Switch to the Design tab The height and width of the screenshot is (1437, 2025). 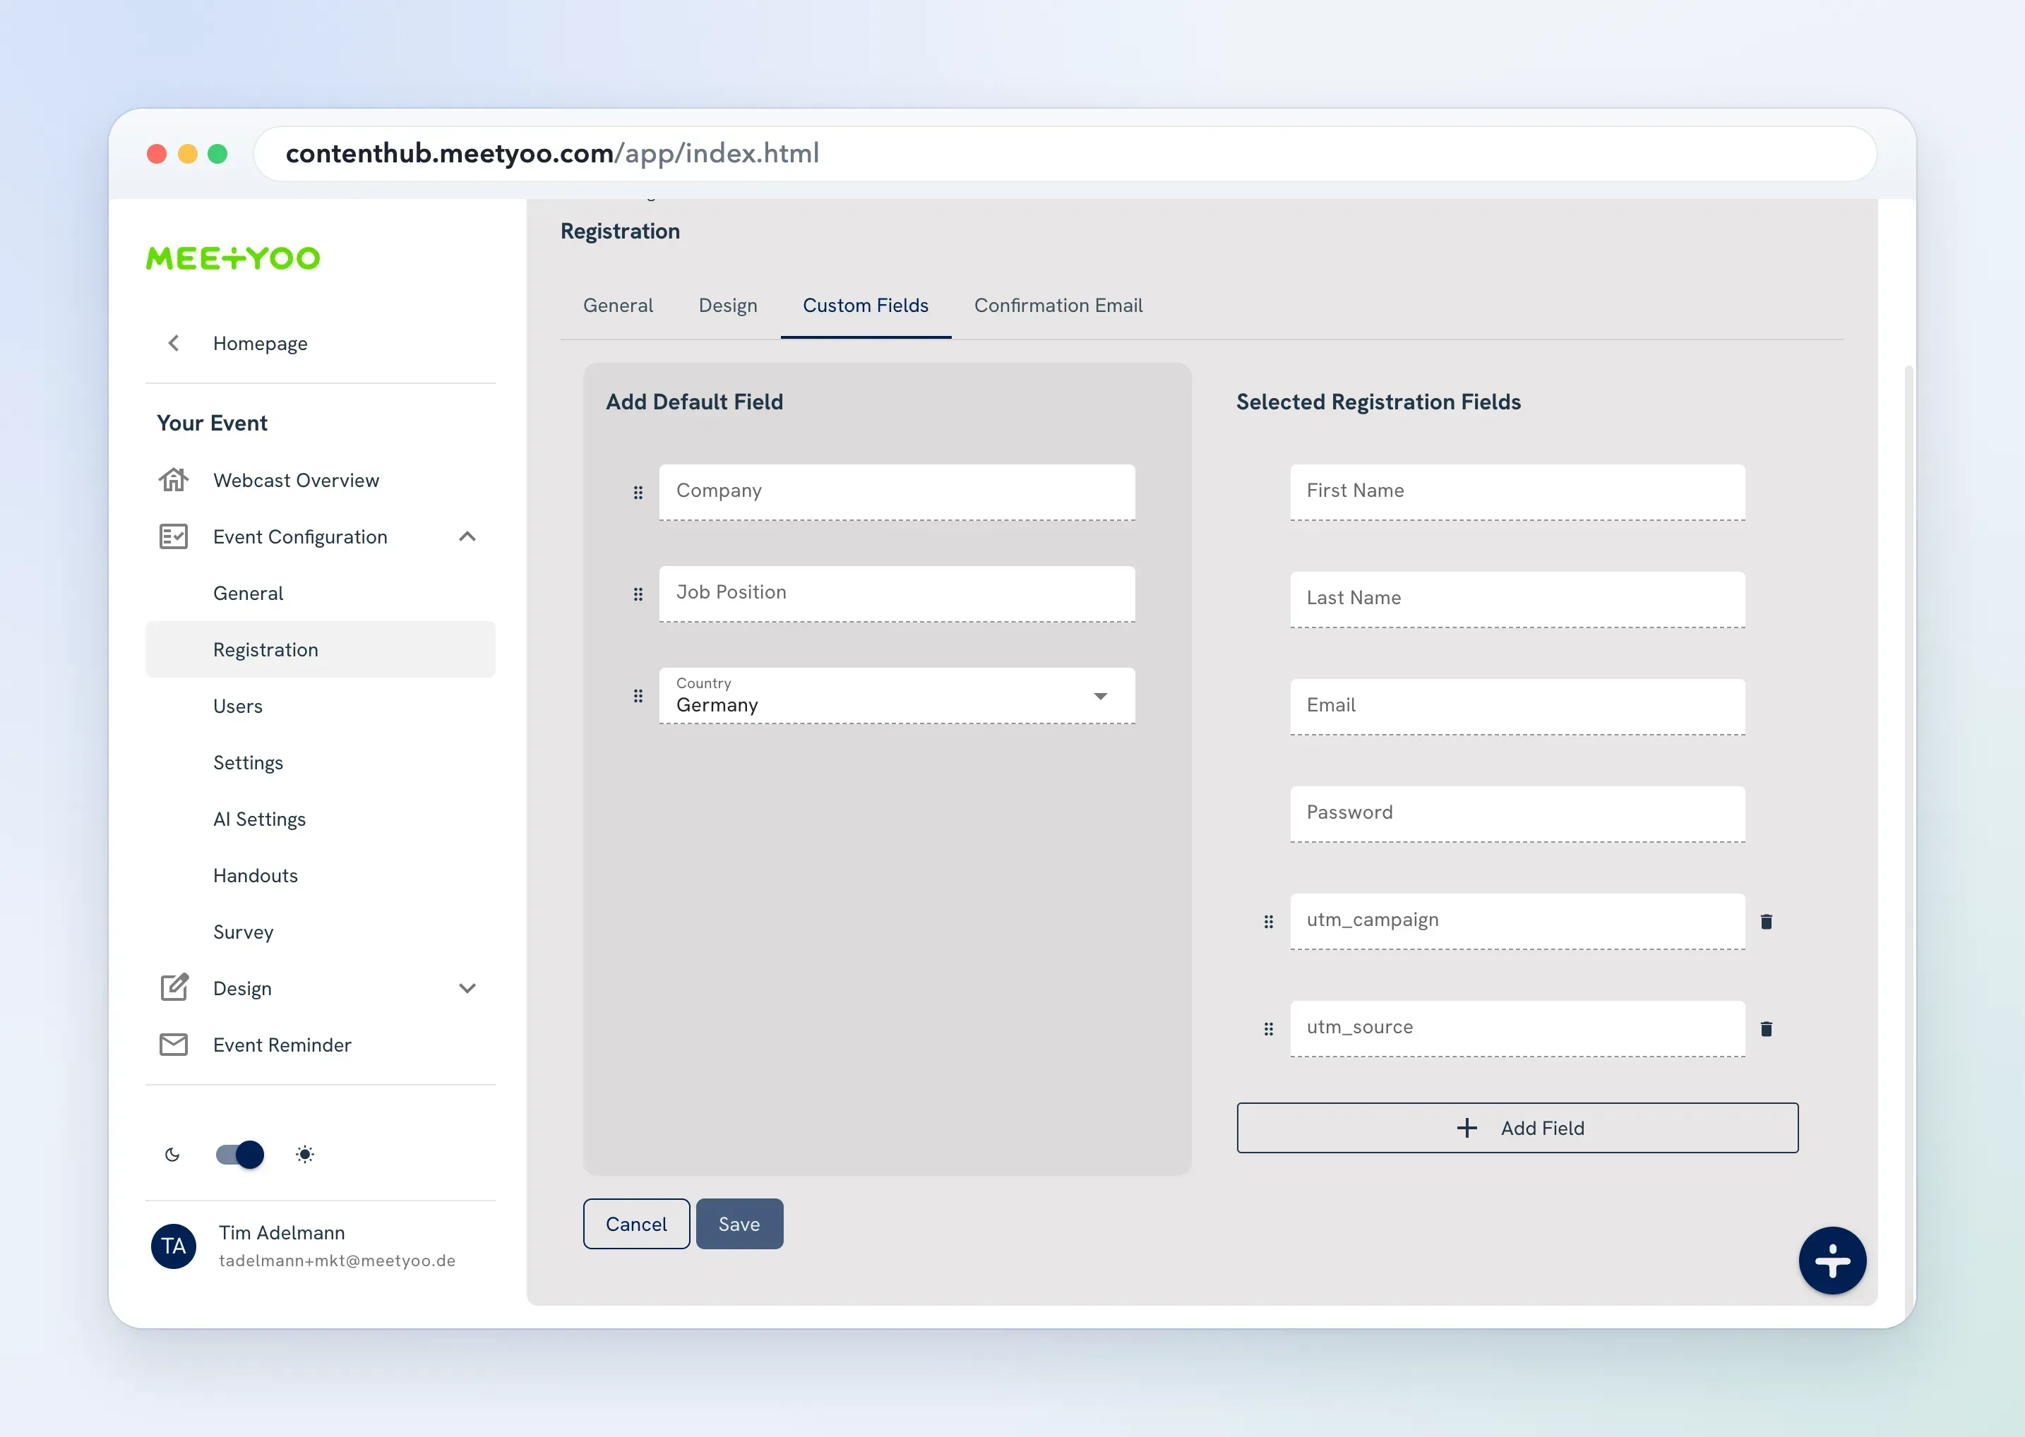pyautogui.click(x=727, y=306)
